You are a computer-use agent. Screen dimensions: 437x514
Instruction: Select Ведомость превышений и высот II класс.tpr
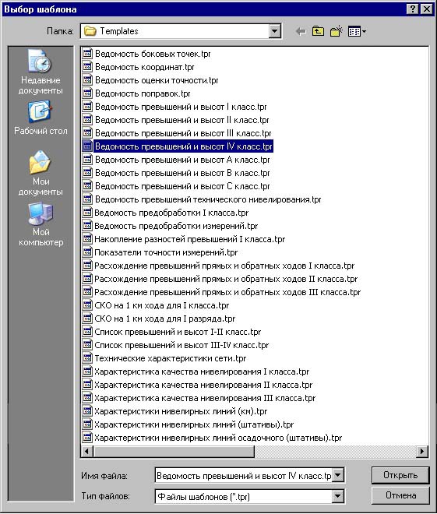182,120
